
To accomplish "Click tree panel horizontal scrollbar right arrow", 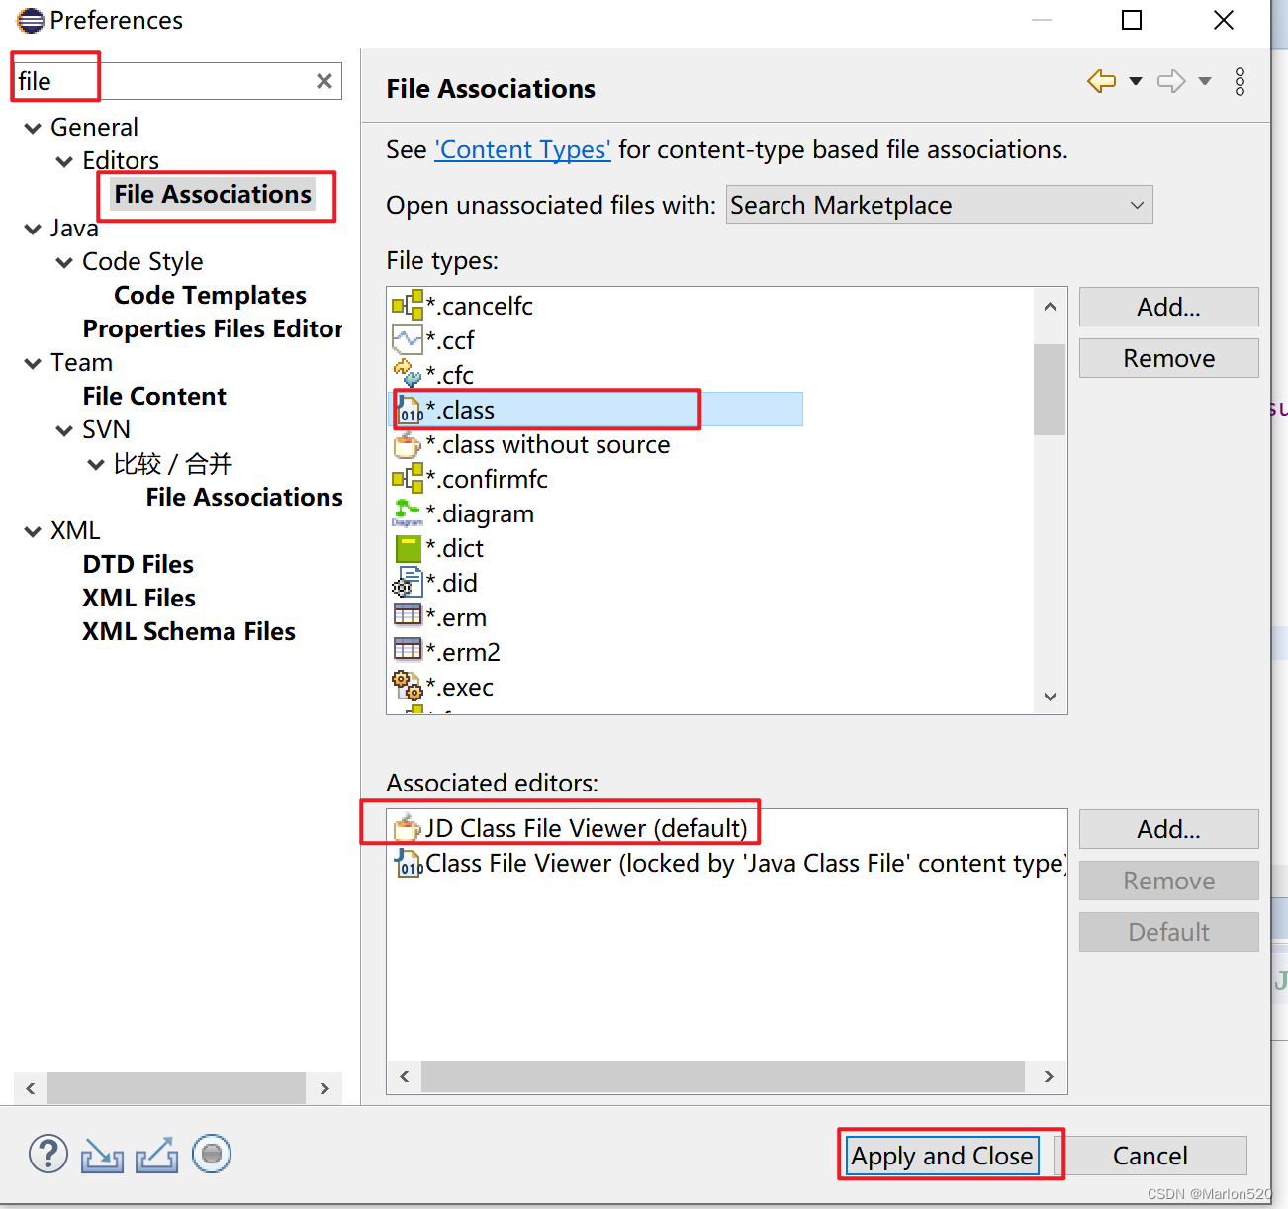I will click(x=324, y=1088).
